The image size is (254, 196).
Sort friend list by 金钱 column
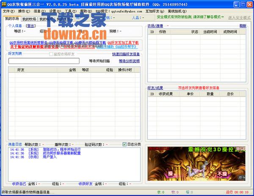point(68,70)
